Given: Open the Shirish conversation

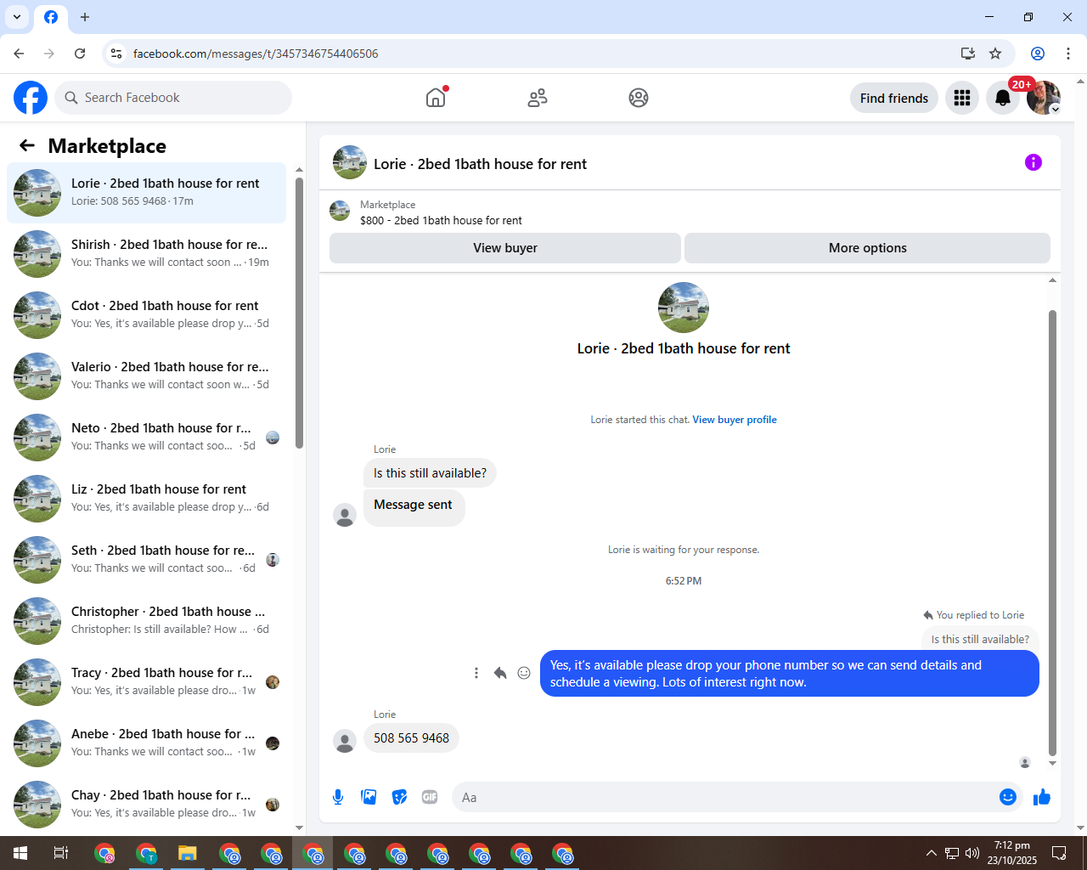Looking at the screenshot, I should [x=146, y=254].
